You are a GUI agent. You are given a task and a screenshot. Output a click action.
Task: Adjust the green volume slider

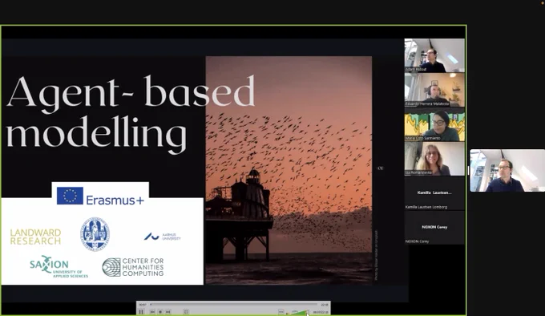pos(299,312)
